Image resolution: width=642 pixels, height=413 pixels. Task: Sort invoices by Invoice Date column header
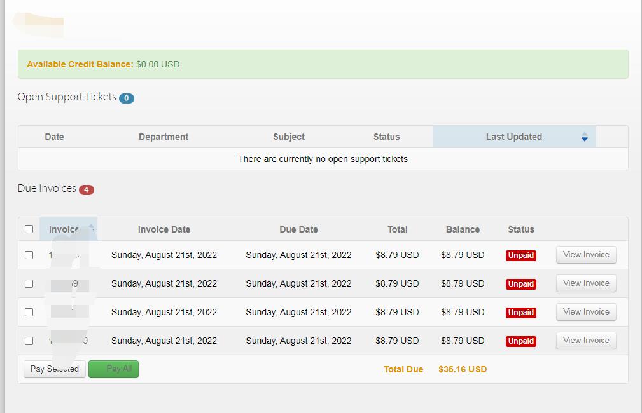(x=164, y=229)
